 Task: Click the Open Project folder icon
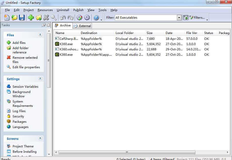[x=14, y=18]
